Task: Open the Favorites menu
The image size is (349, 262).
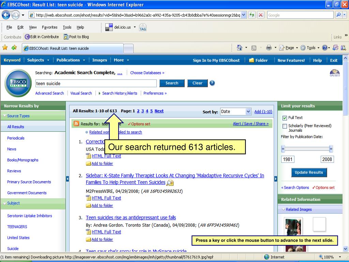Action: (50, 27)
